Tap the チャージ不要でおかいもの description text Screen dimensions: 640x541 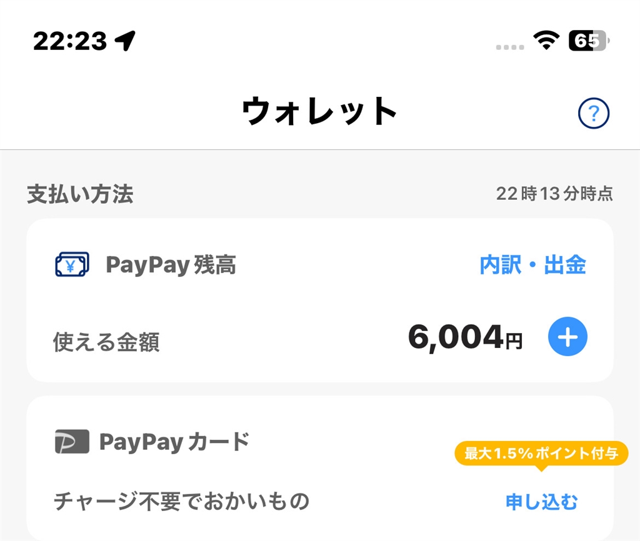(x=181, y=502)
